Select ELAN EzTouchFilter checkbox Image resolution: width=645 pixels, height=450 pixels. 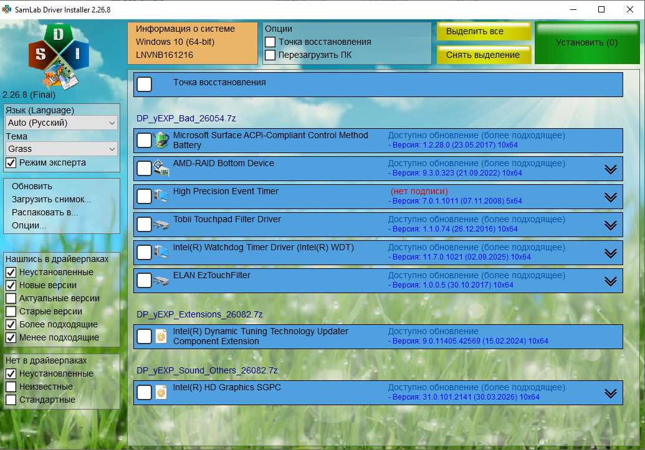coord(145,280)
